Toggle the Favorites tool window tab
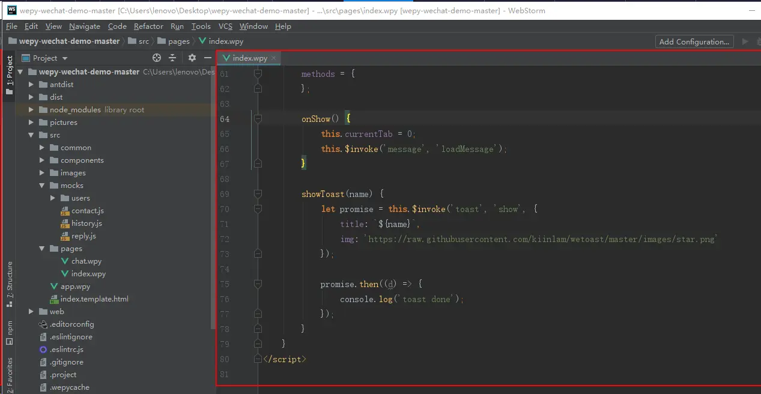This screenshot has height=394, width=761. pos(9,374)
